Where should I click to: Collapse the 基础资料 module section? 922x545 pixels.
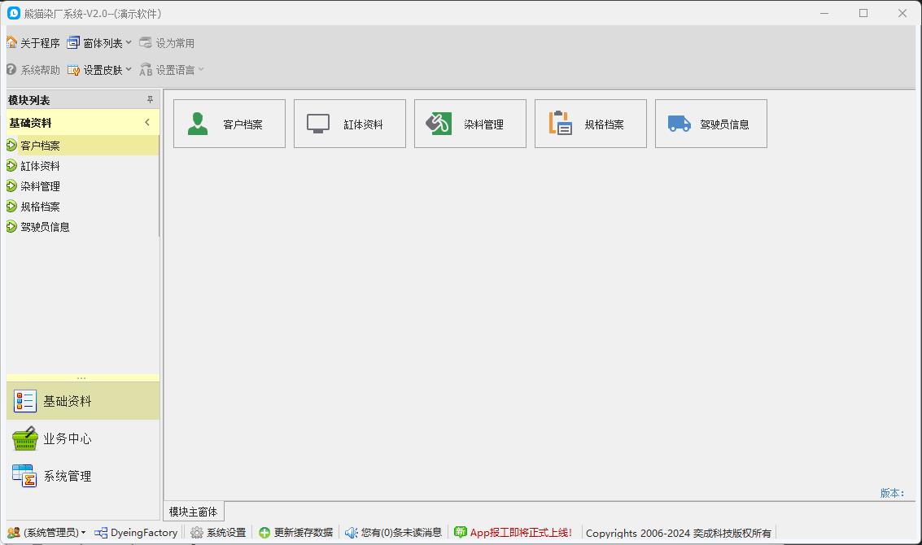(147, 122)
